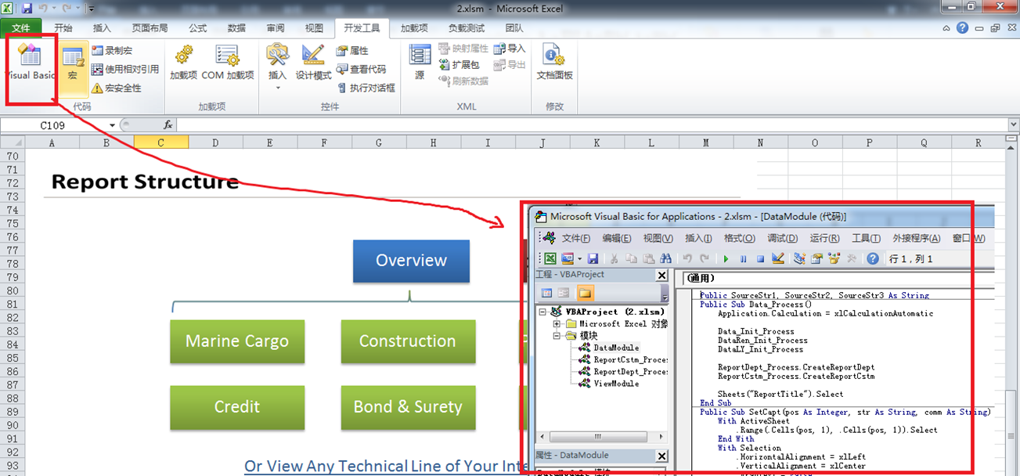The width and height of the screenshot is (1020, 476).
Task: Click blue Run Sub triangle in VBA
Action: [x=726, y=258]
